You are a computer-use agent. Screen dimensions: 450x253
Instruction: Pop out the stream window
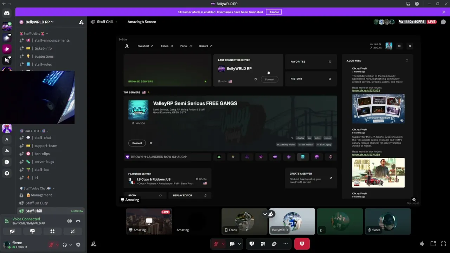(433, 244)
